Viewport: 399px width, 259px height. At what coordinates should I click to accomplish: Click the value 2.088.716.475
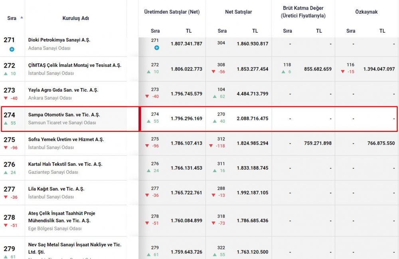[x=253, y=118]
